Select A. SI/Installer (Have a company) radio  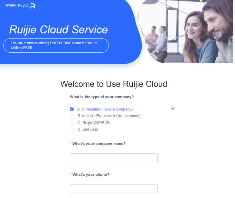pyautogui.click(x=72, y=109)
